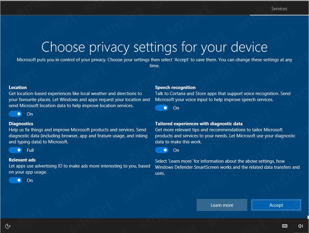Click 'Talk to Cortana and Store apps' description
Image resolution: width=309 pixels, height=233 pixels.
click(x=223, y=96)
